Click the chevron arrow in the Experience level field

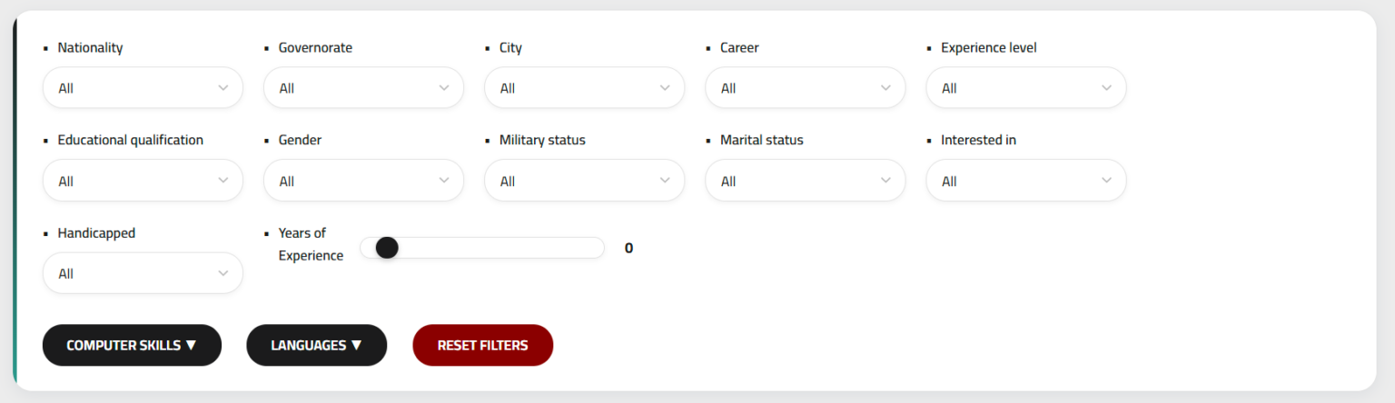(x=1106, y=88)
